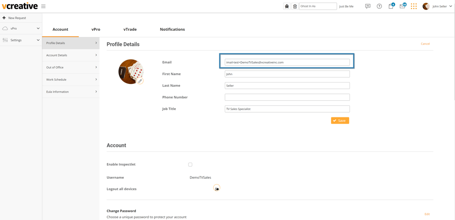
Task: Click the Enable Inspectlet label
Action: click(x=121, y=165)
